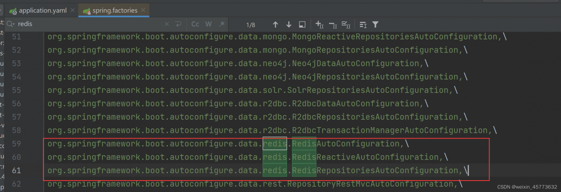This screenshot has width=561, height=192.
Task: Unselect the last occurrence icon
Action: (332, 25)
